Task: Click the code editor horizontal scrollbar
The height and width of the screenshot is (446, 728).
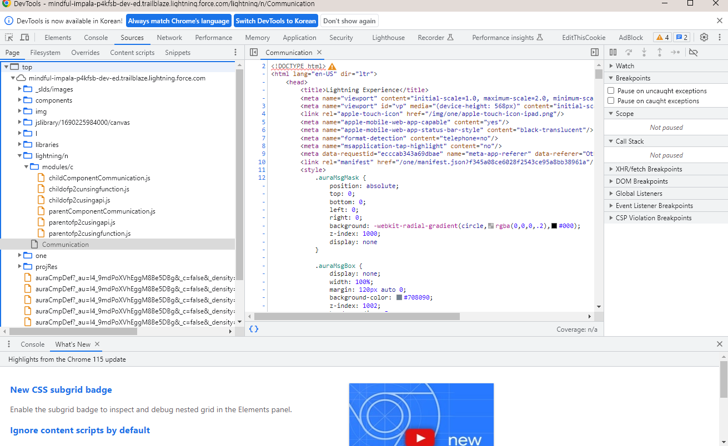Action: point(357,316)
